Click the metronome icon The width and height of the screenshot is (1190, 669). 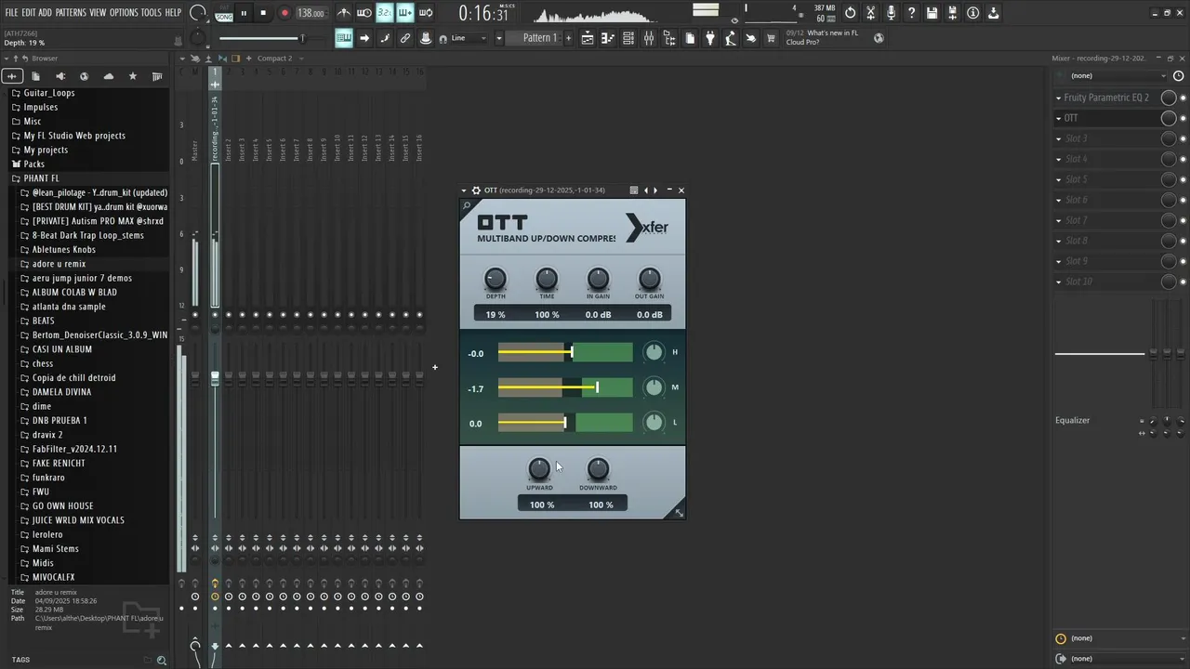344,13
